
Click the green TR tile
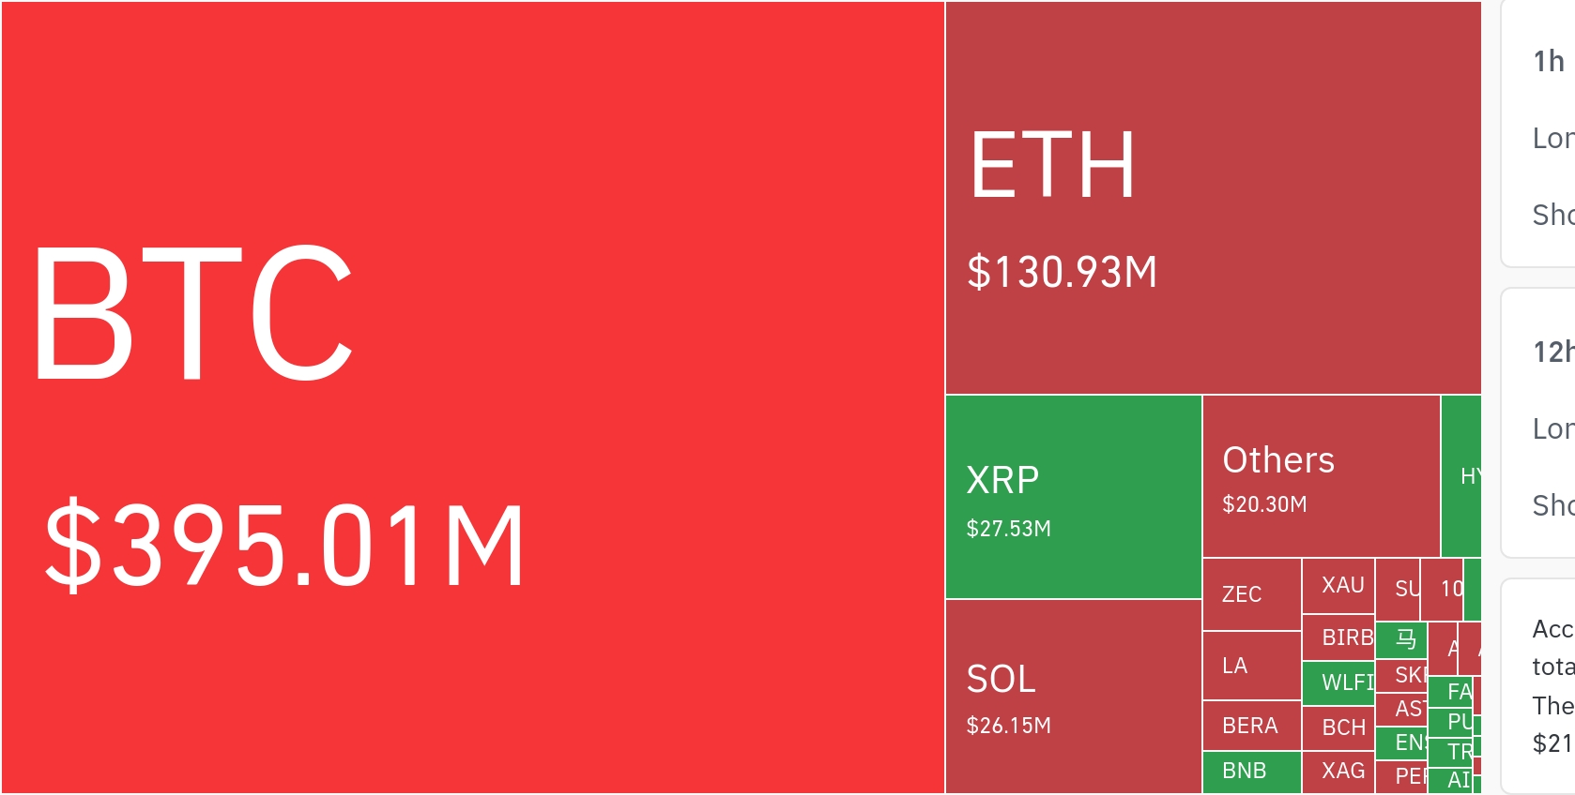(1451, 751)
